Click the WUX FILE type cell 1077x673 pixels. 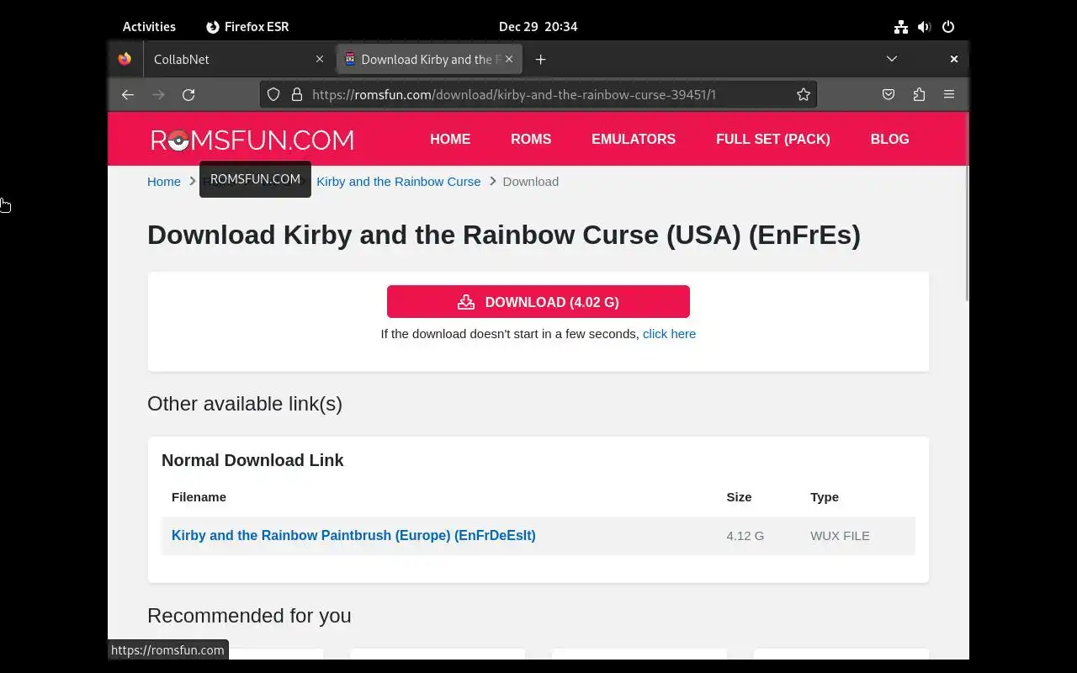(840, 536)
